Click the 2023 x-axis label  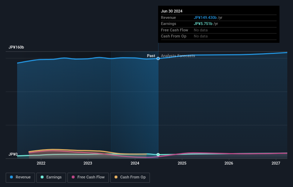point(88,163)
